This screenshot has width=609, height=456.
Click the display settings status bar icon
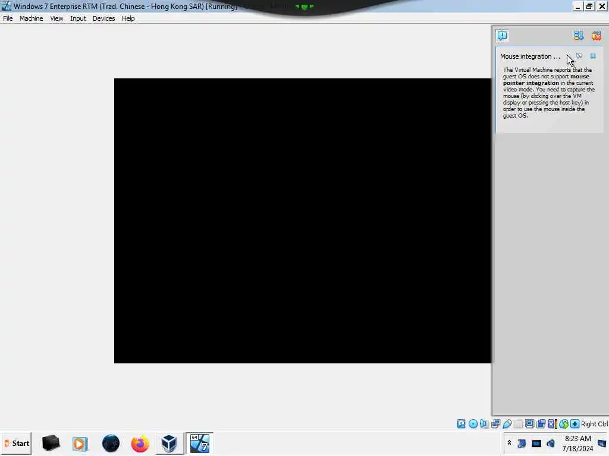click(x=529, y=424)
